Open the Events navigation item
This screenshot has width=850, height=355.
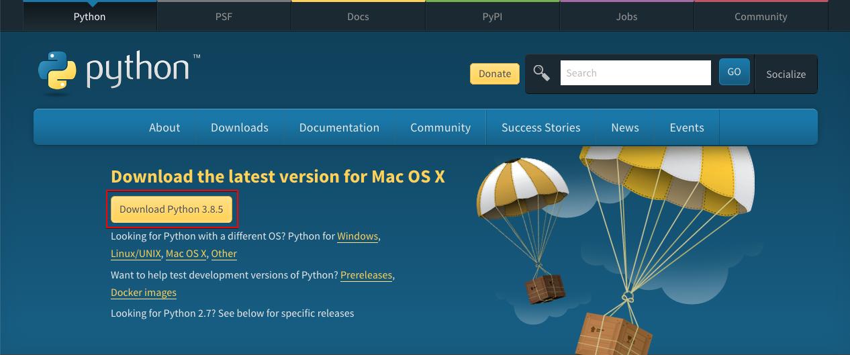(687, 128)
